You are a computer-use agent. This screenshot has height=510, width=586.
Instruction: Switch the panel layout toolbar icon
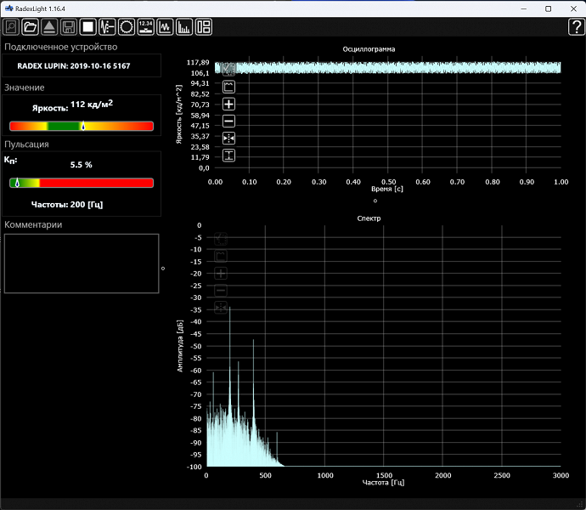[204, 27]
